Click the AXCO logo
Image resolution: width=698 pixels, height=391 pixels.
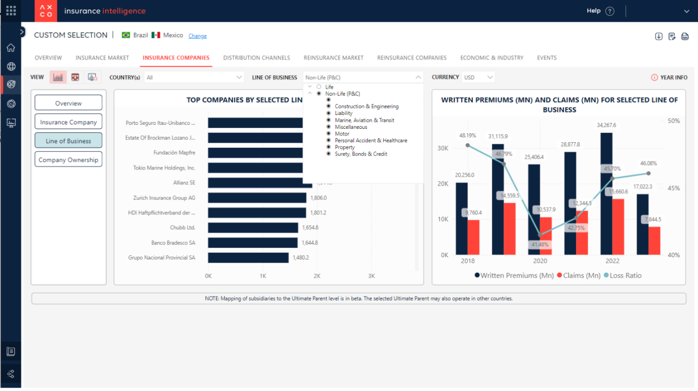46,11
